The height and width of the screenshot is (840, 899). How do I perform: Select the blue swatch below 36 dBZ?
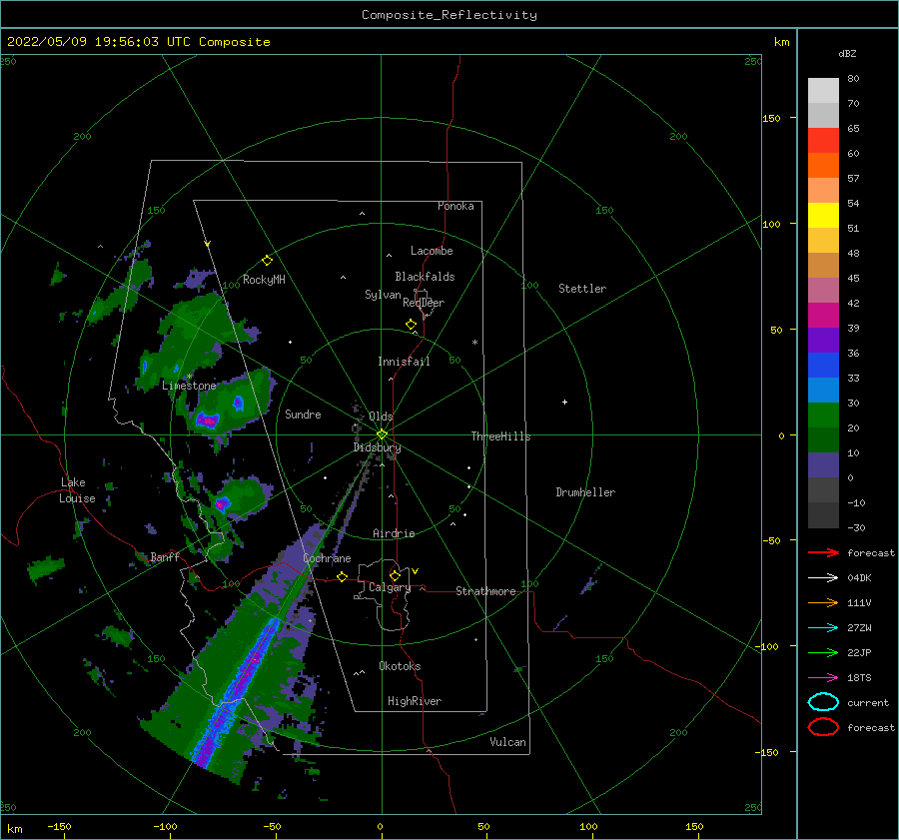click(823, 365)
